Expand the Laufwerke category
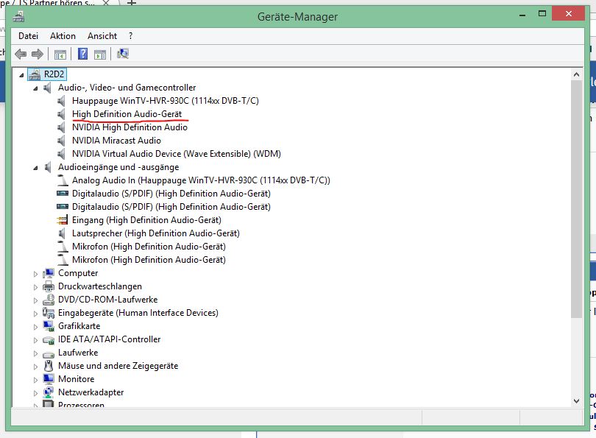This screenshot has height=438, width=596. (35, 353)
